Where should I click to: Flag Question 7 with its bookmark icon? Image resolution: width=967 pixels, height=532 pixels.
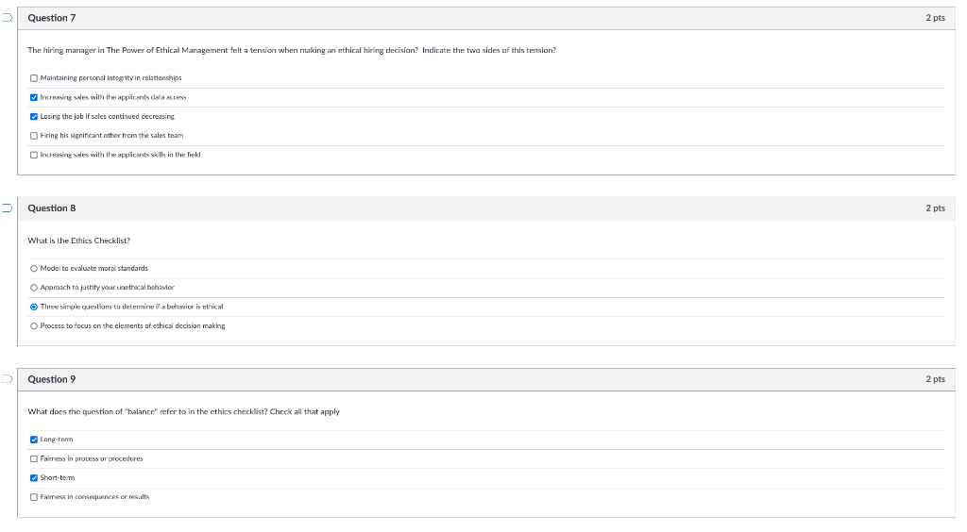tap(7, 18)
